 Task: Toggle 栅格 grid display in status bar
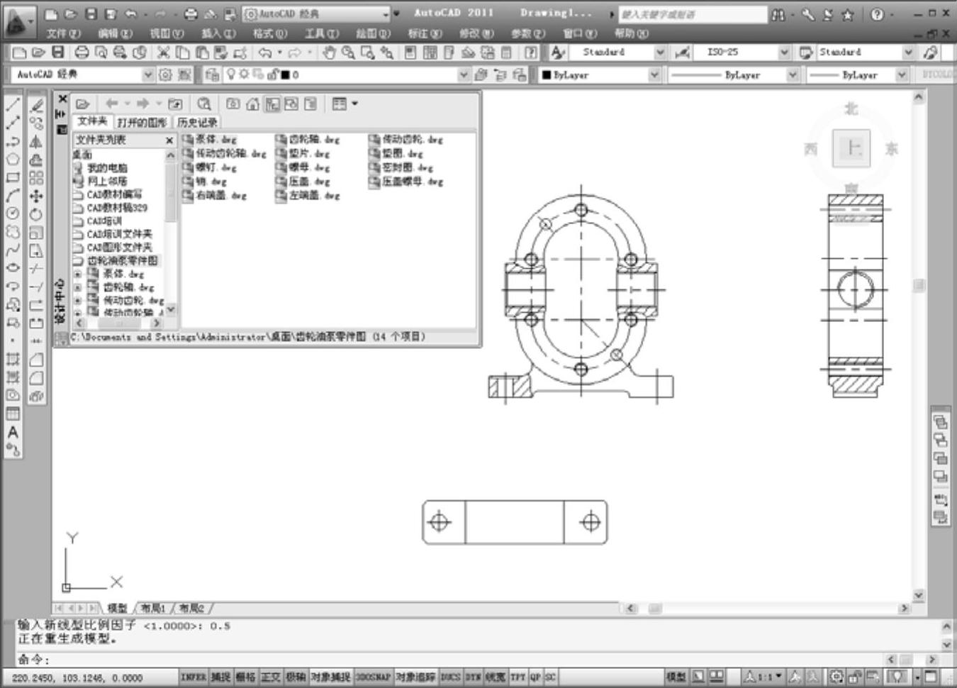245,677
